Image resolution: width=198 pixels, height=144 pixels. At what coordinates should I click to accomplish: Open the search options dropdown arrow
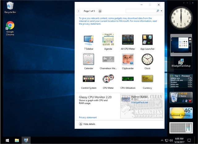tap(161, 11)
